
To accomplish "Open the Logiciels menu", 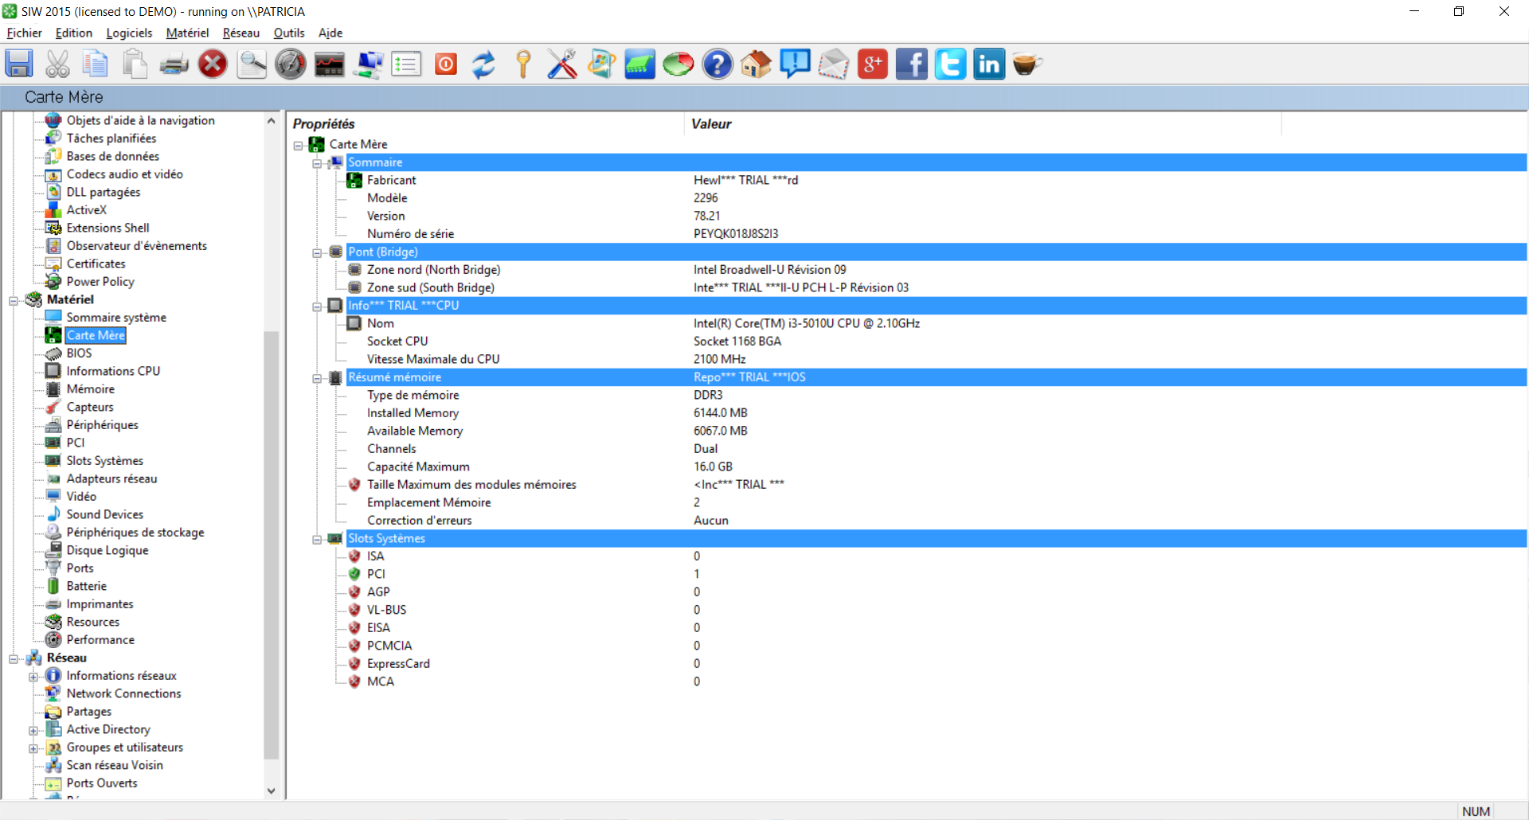I will pyautogui.click(x=129, y=33).
